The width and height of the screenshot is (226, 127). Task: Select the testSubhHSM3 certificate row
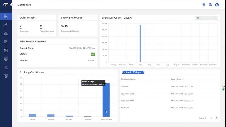click(x=169, y=101)
